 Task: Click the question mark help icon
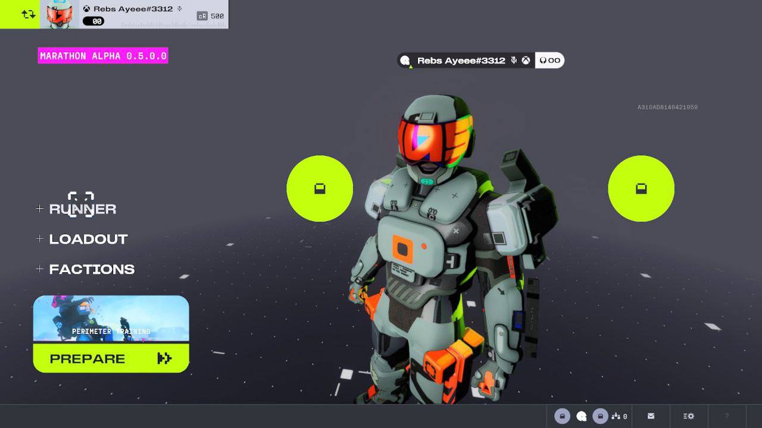click(x=726, y=416)
